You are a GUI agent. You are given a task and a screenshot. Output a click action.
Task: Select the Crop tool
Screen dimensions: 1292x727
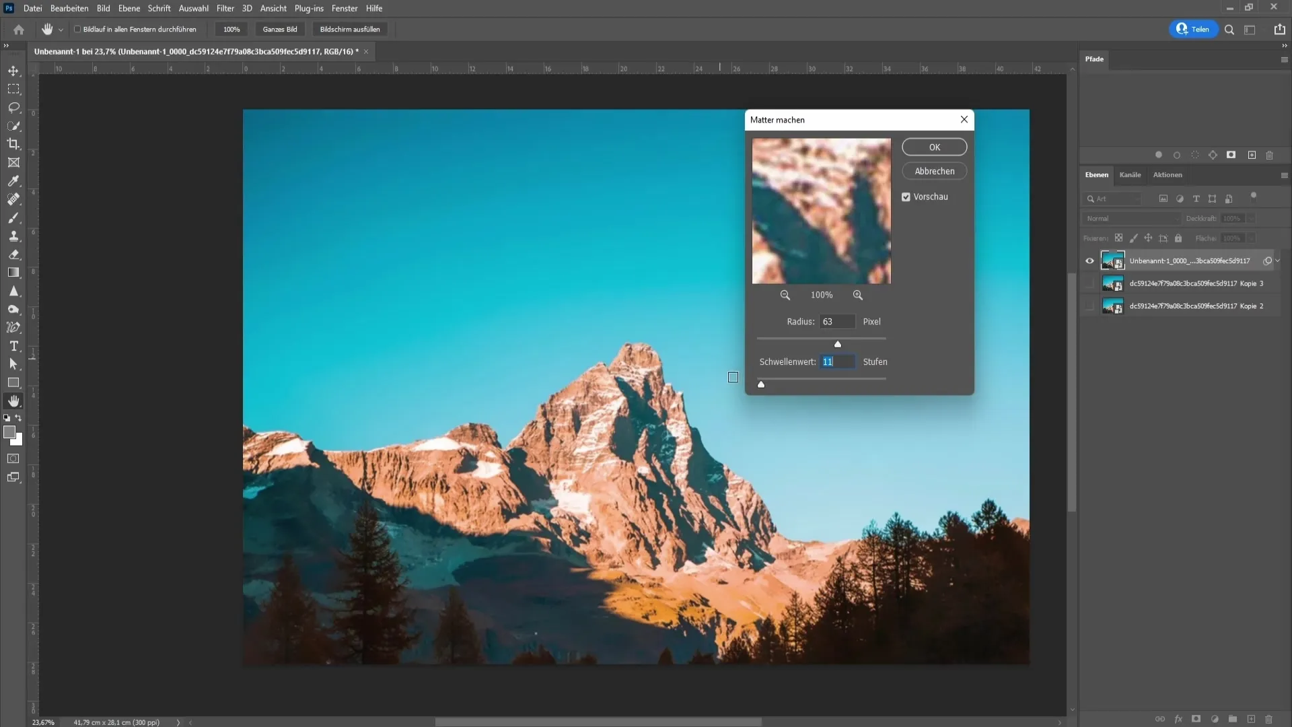(13, 144)
